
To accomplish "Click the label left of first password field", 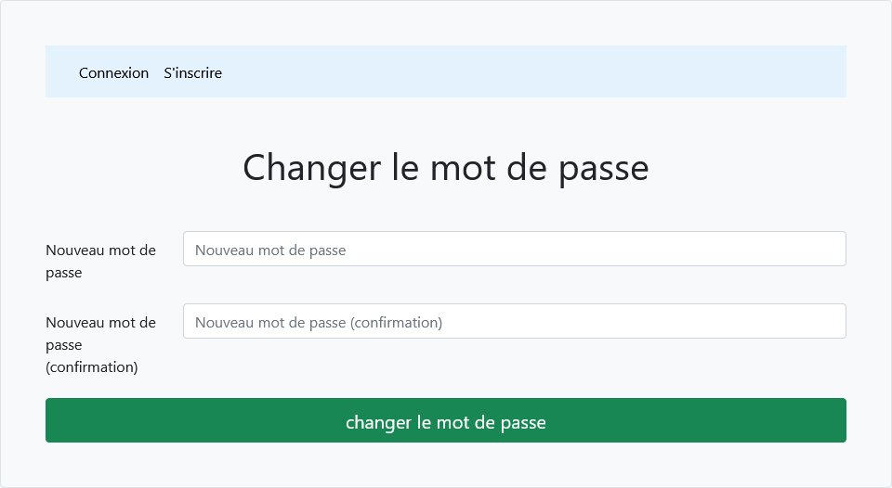I will [x=100, y=261].
